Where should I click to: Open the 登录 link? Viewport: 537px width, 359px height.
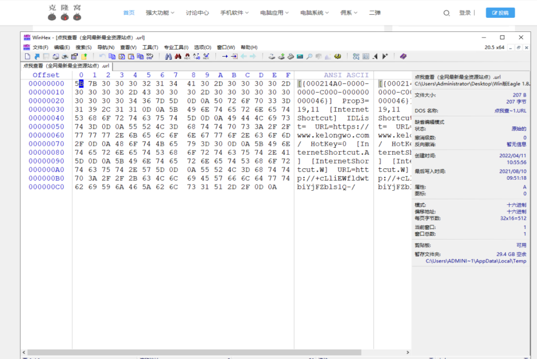point(466,13)
